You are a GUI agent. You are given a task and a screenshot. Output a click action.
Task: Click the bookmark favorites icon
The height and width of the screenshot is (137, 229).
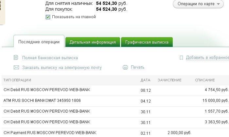[181, 58]
